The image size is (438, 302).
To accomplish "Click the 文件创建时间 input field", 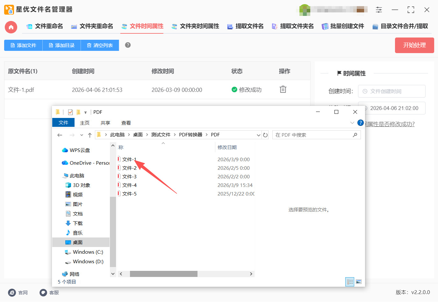I will tap(392, 91).
